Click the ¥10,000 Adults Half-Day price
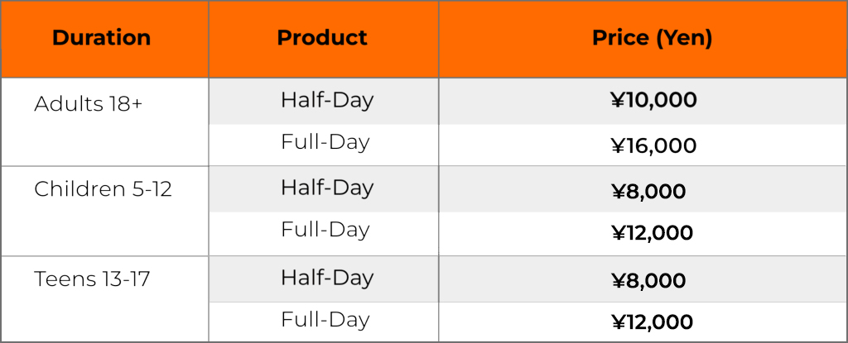848x343 pixels. tap(653, 101)
